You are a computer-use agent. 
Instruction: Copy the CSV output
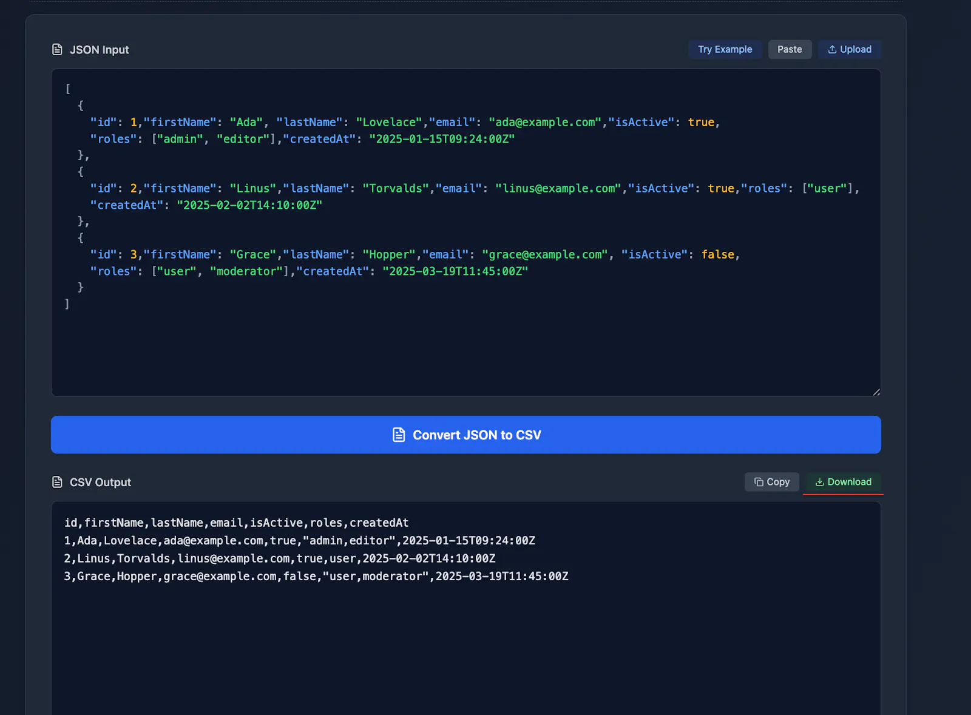(772, 482)
